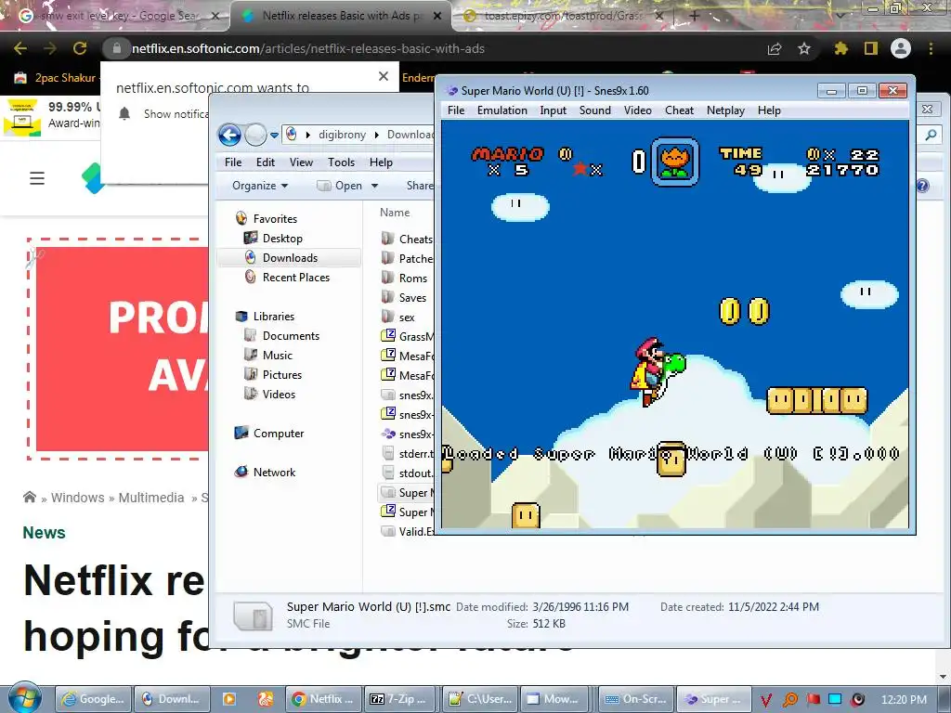Click the Saves folder icon
Screen dimensions: 951x713
(x=388, y=297)
